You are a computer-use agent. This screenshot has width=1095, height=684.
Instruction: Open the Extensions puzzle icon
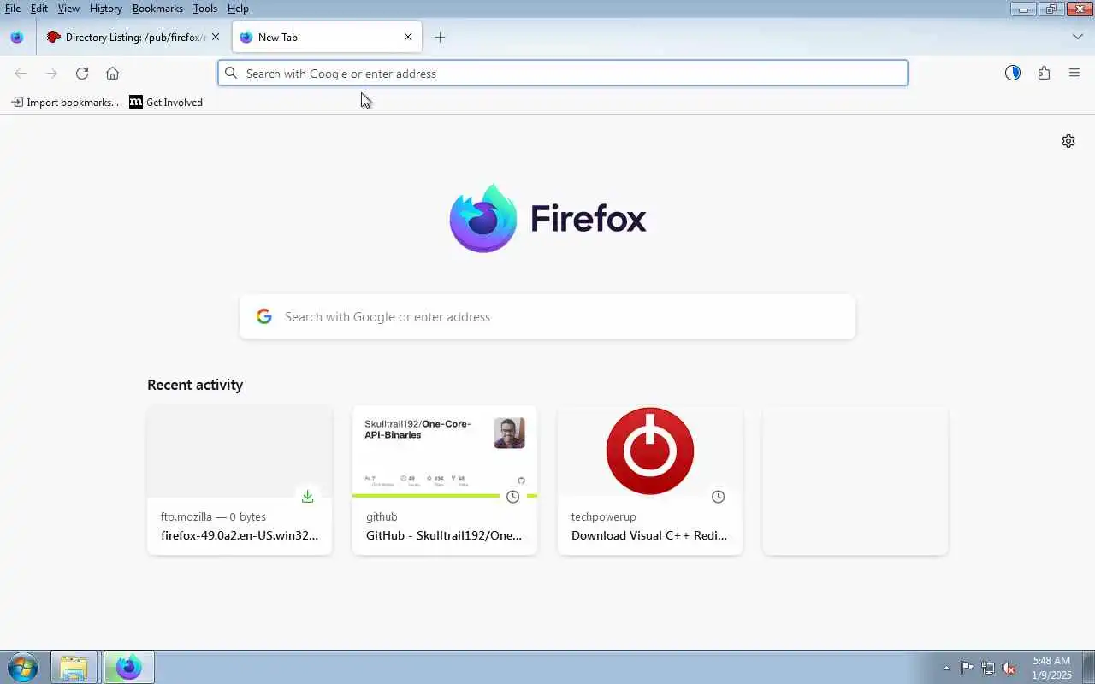click(x=1044, y=73)
